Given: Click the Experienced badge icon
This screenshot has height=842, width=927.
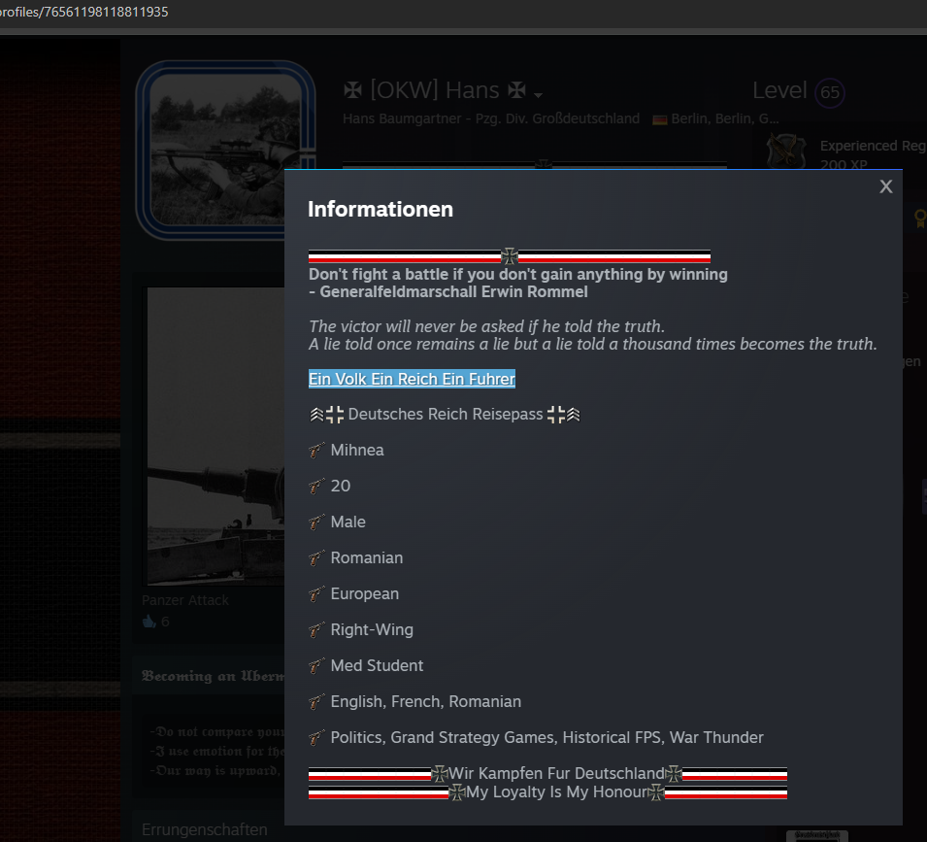Looking at the screenshot, I should coord(787,154).
